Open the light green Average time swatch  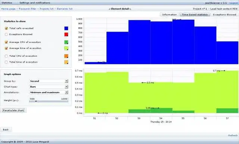tap(66, 48)
